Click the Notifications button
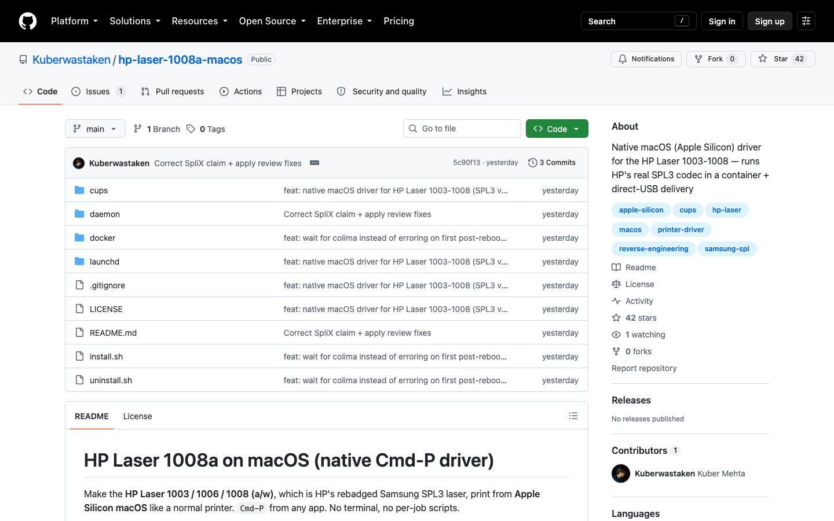The height and width of the screenshot is (521, 834). (646, 59)
